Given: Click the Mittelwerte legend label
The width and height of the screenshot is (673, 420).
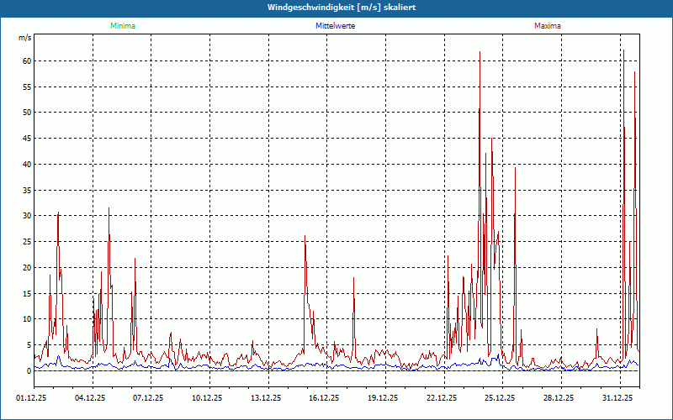Looking at the screenshot, I should tap(335, 26).
